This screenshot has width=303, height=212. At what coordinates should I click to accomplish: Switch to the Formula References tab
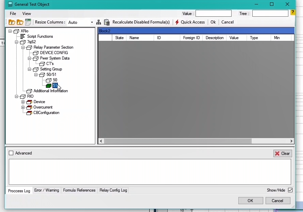point(79,190)
